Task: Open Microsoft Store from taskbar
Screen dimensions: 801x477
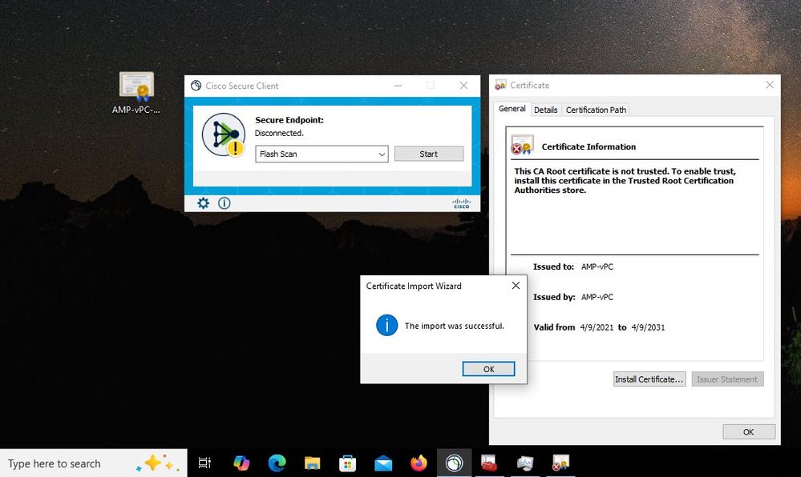Action: (347, 463)
